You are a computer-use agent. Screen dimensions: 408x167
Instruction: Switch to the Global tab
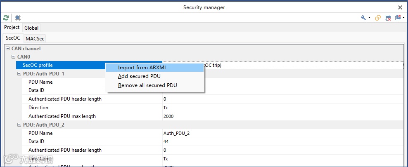(x=31, y=28)
